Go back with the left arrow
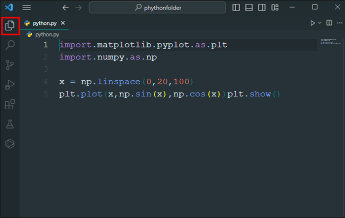Screen dimensions: 345x218 pos(65,8)
